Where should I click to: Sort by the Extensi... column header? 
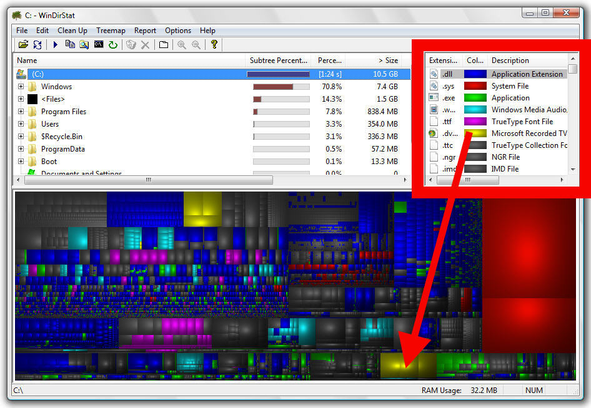(444, 61)
